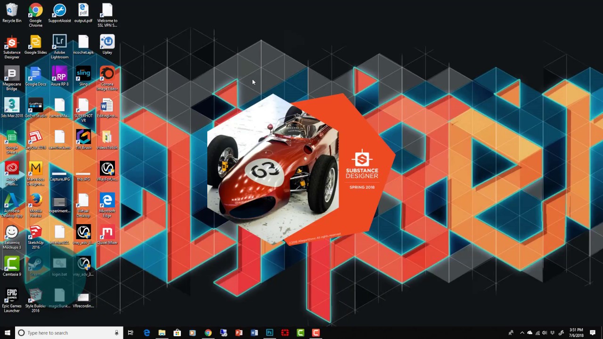Select the GoPro Studio desktop icon
Viewport: 603px width, 339px height.
pos(36,108)
